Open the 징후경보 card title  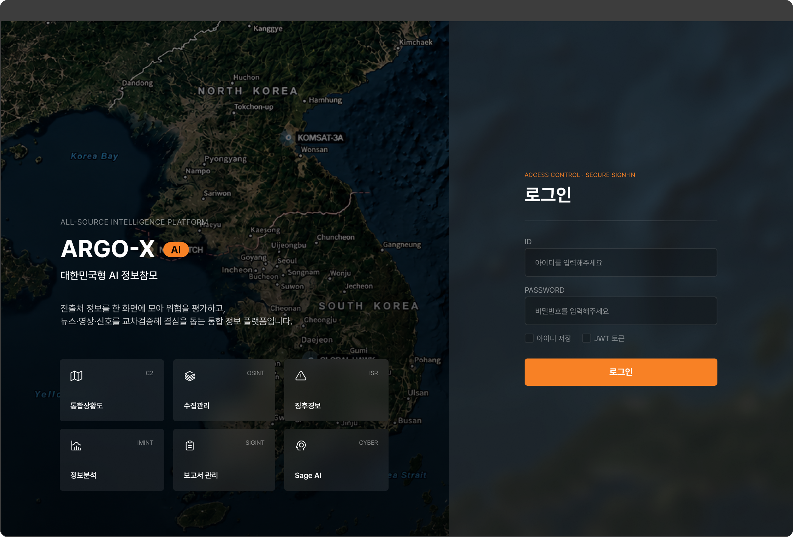tap(308, 406)
